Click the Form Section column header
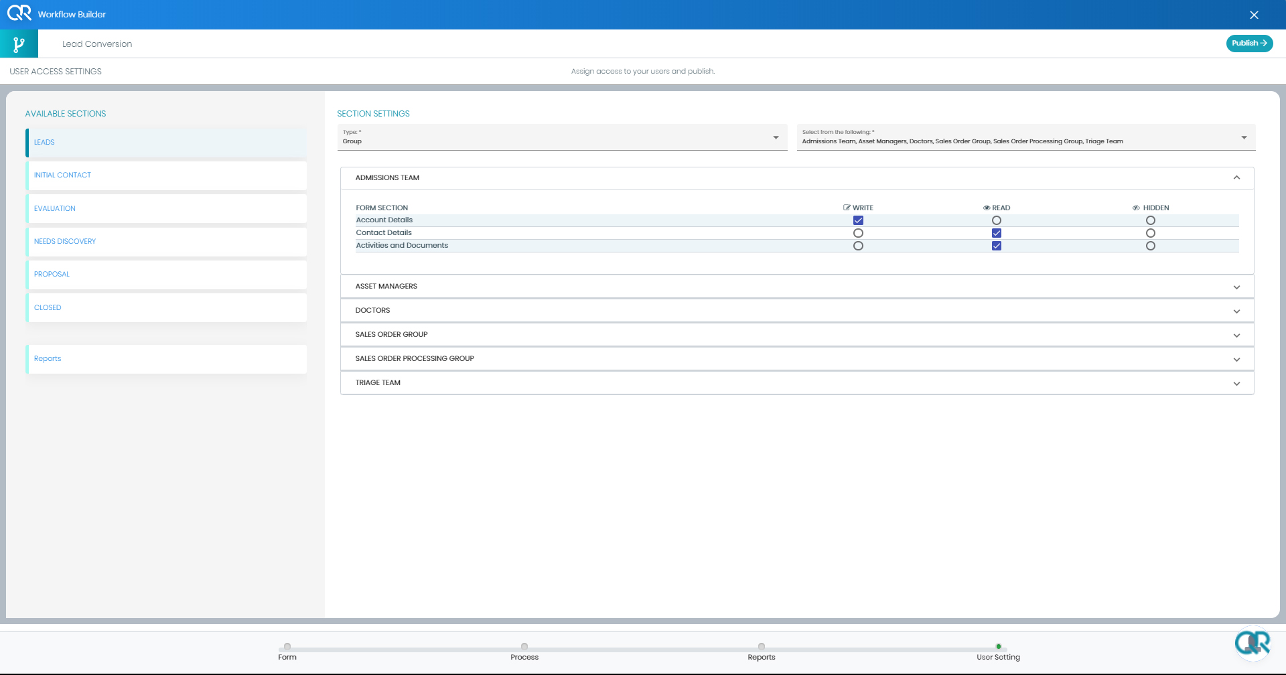The height and width of the screenshot is (675, 1286). pyautogui.click(x=382, y=208)
